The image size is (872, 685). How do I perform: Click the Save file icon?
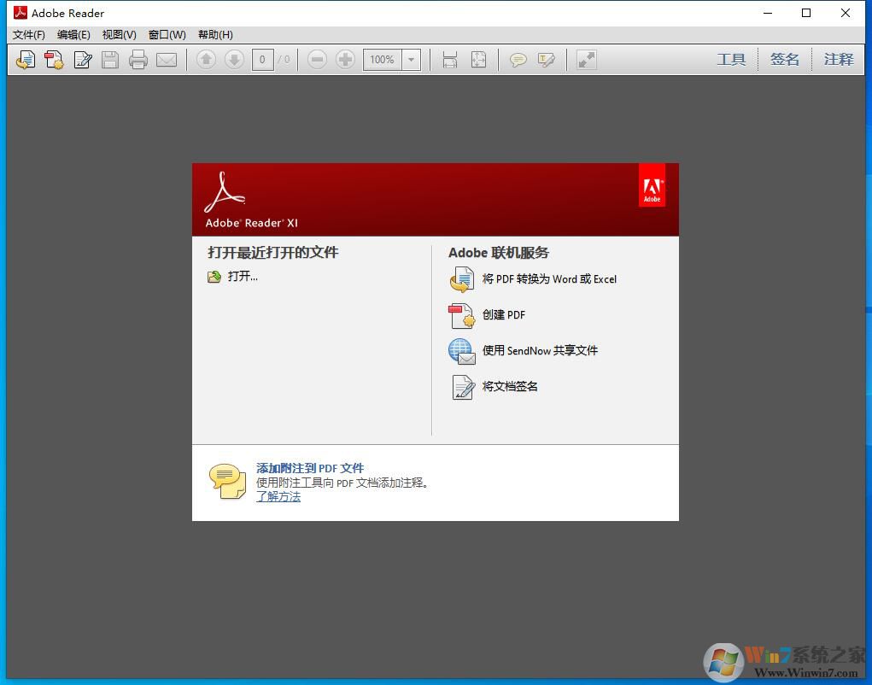110,59
